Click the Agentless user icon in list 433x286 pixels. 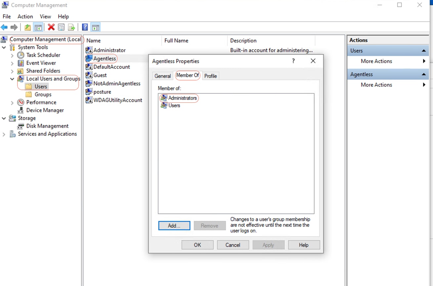click(x=89, y=58)
